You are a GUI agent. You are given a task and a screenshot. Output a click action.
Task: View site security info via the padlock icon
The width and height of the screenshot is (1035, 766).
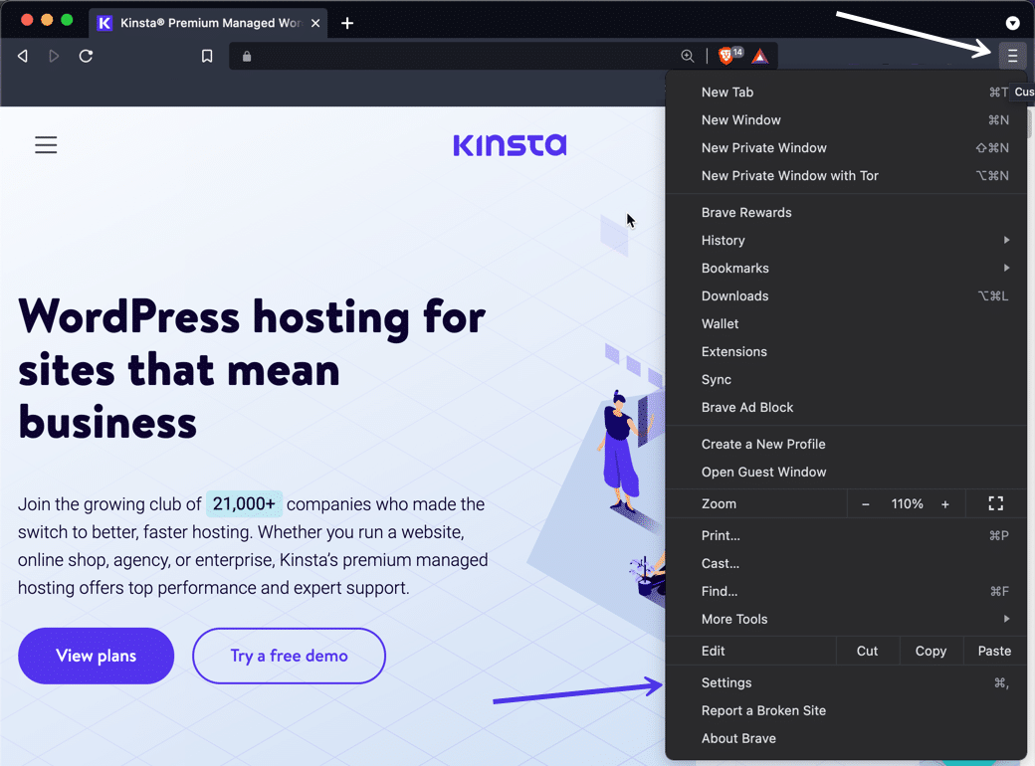[x=245, y=57]
